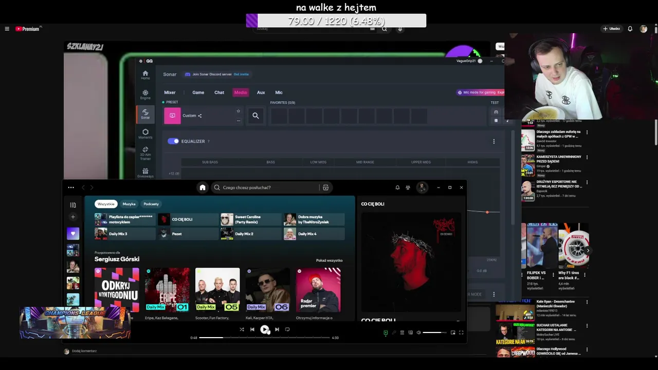Open Home in SteelSeries GG sidebar
Screen dimensions: 658x370
click(145, 75)
